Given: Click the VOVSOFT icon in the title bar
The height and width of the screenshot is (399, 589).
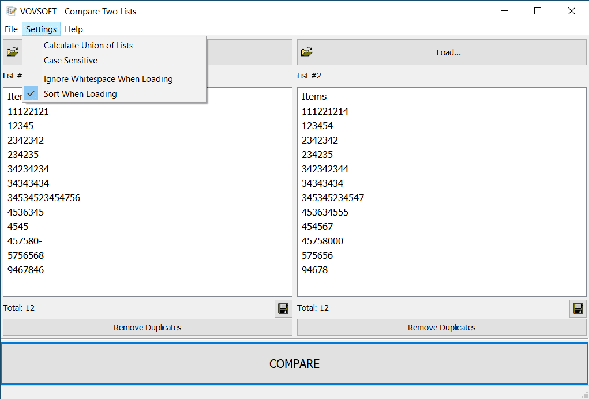Looking at the screenshot, I should coord(12,11).
